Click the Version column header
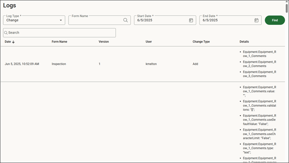Image resolution: width=289 pixels, height=163 pixels. click(x=104, y=42)
